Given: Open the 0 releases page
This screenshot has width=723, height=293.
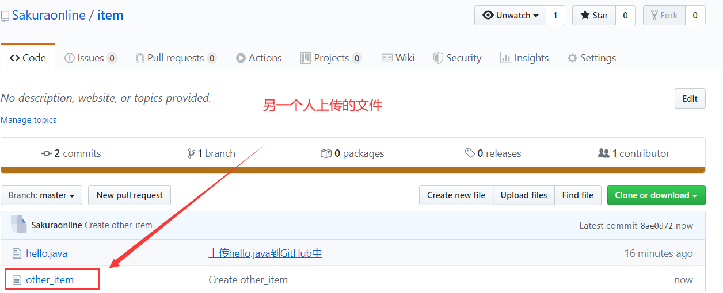Looking at the screenshot, I should [x=493, y=153].
